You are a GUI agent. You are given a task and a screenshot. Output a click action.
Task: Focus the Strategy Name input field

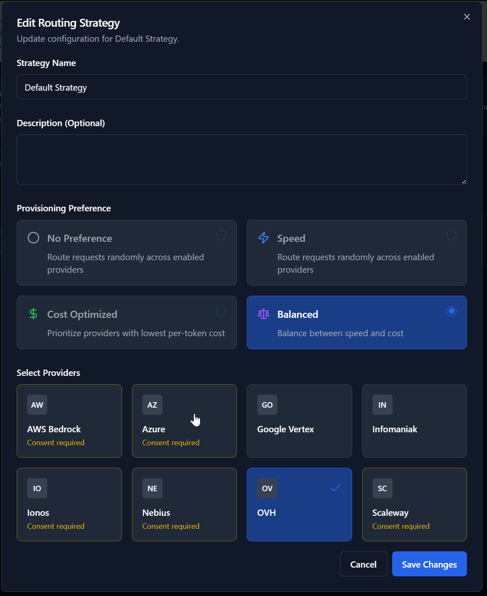click(241, 87)
